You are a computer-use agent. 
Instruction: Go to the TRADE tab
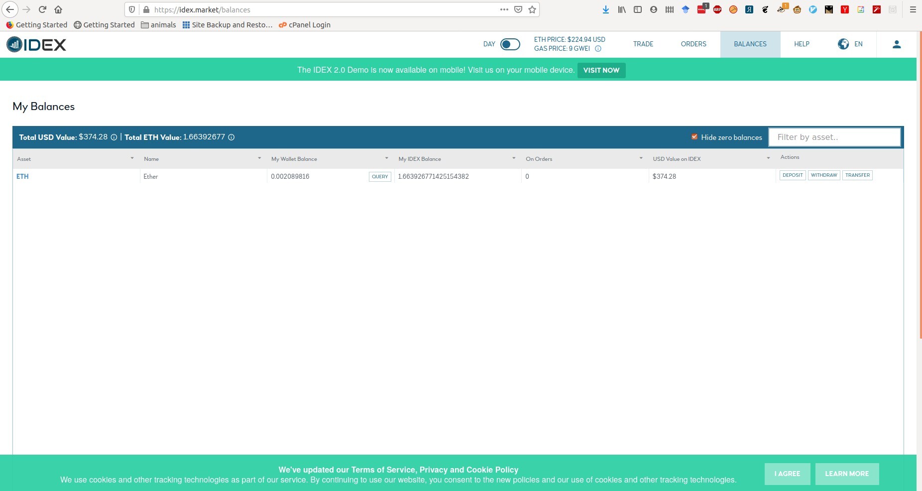pos(643,44)
